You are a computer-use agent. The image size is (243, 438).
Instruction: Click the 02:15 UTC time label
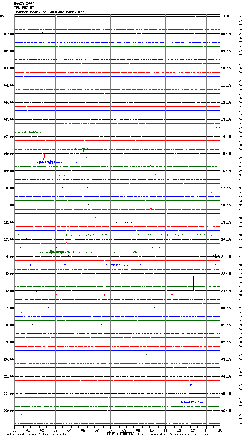coord(226,342)
